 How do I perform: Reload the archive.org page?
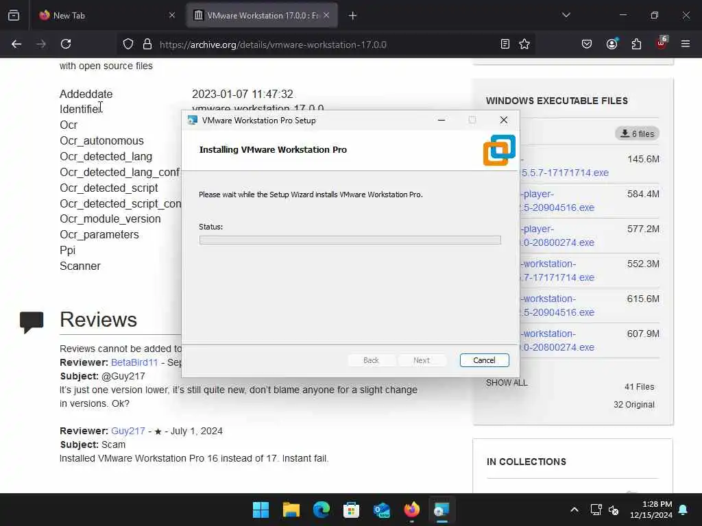pos(66,44)
